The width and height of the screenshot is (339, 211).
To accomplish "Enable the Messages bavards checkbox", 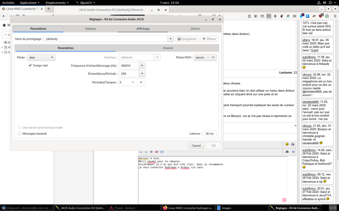I will 19,133.
